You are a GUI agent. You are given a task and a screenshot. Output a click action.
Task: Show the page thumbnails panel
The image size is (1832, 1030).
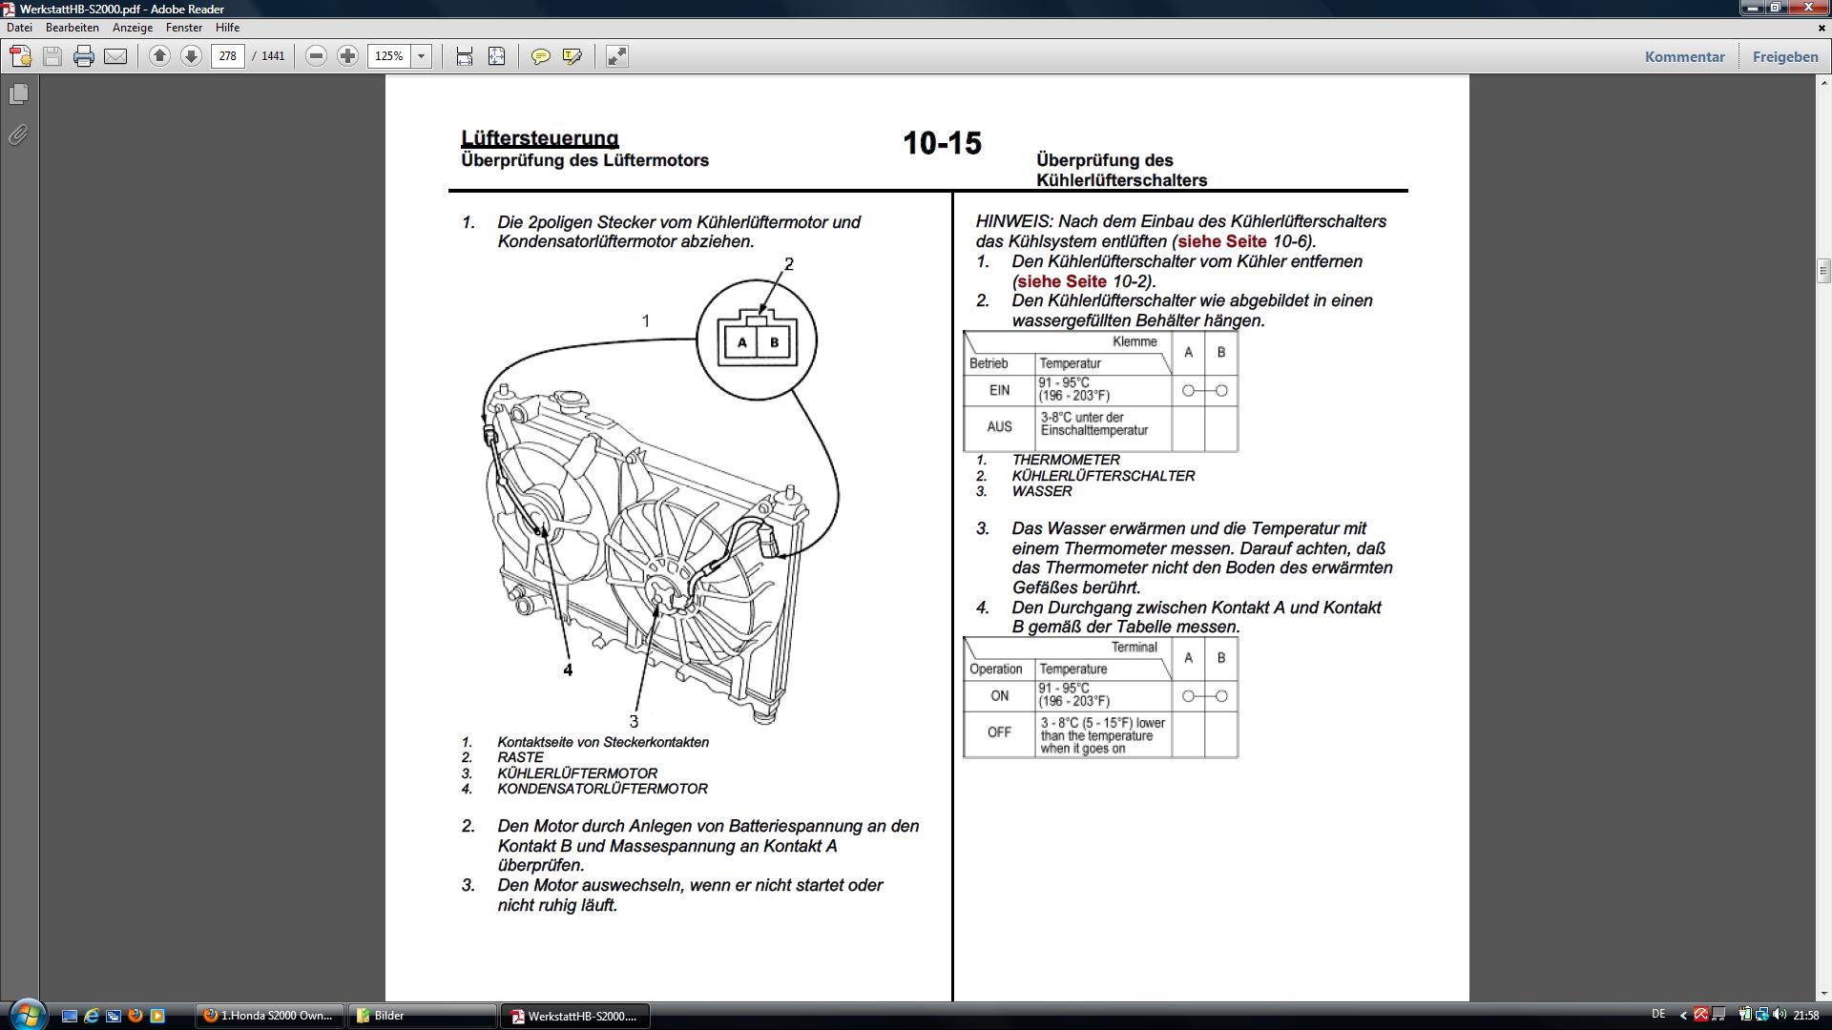tap(18, 94)
